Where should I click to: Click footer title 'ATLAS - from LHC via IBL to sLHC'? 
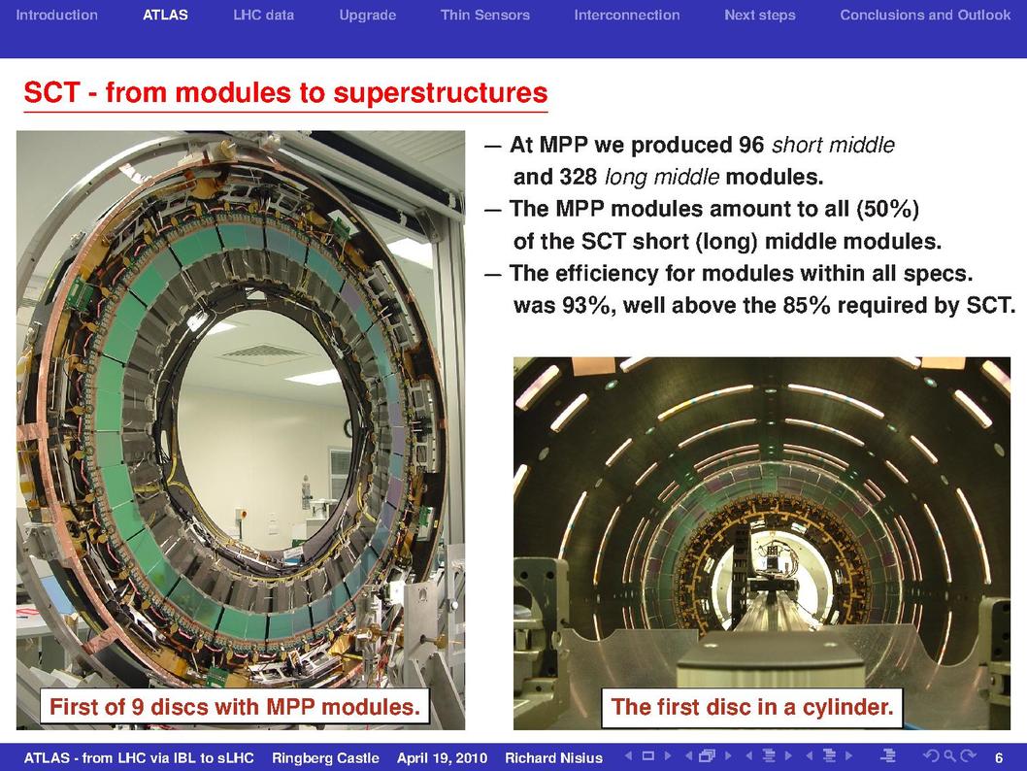click(x=139, y=758)
